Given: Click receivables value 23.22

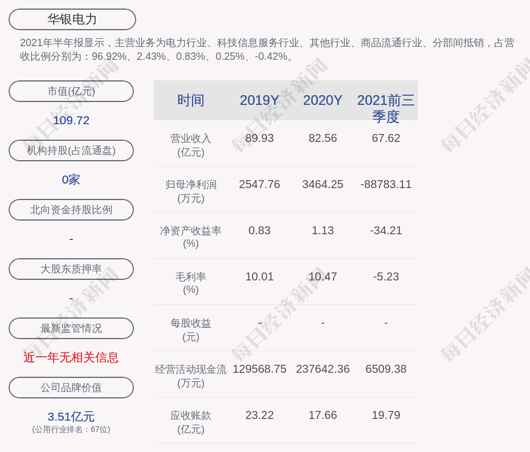Looking at the screenshot, I should (260, 415).
